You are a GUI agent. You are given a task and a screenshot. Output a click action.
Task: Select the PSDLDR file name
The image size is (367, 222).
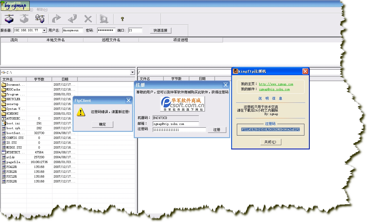11,181
